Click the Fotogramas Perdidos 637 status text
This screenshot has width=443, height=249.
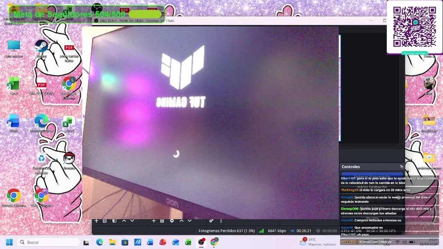pyautogui.click(x=227, y=231)
